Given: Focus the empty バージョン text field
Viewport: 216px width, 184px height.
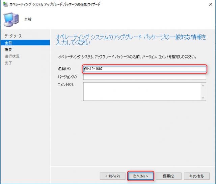Looking at the screenshot, I should (x=144, y=77).
